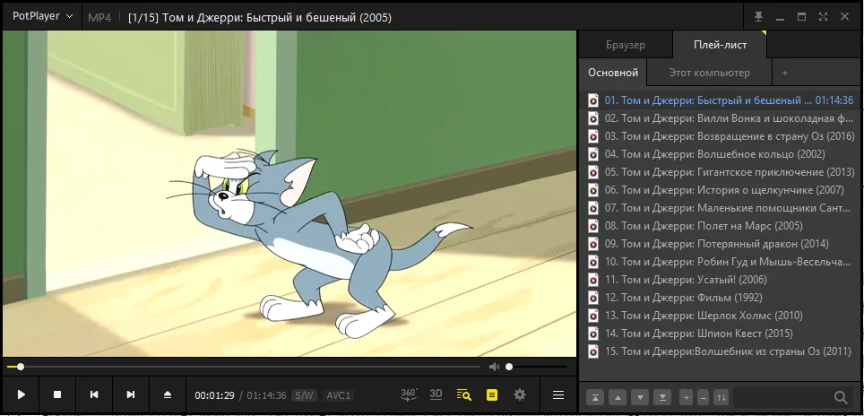Select playlist item 02 Вилли Вонка
The height and width of the screenshot is (416, 864).
pyautogui.click(x=720, y=118)
